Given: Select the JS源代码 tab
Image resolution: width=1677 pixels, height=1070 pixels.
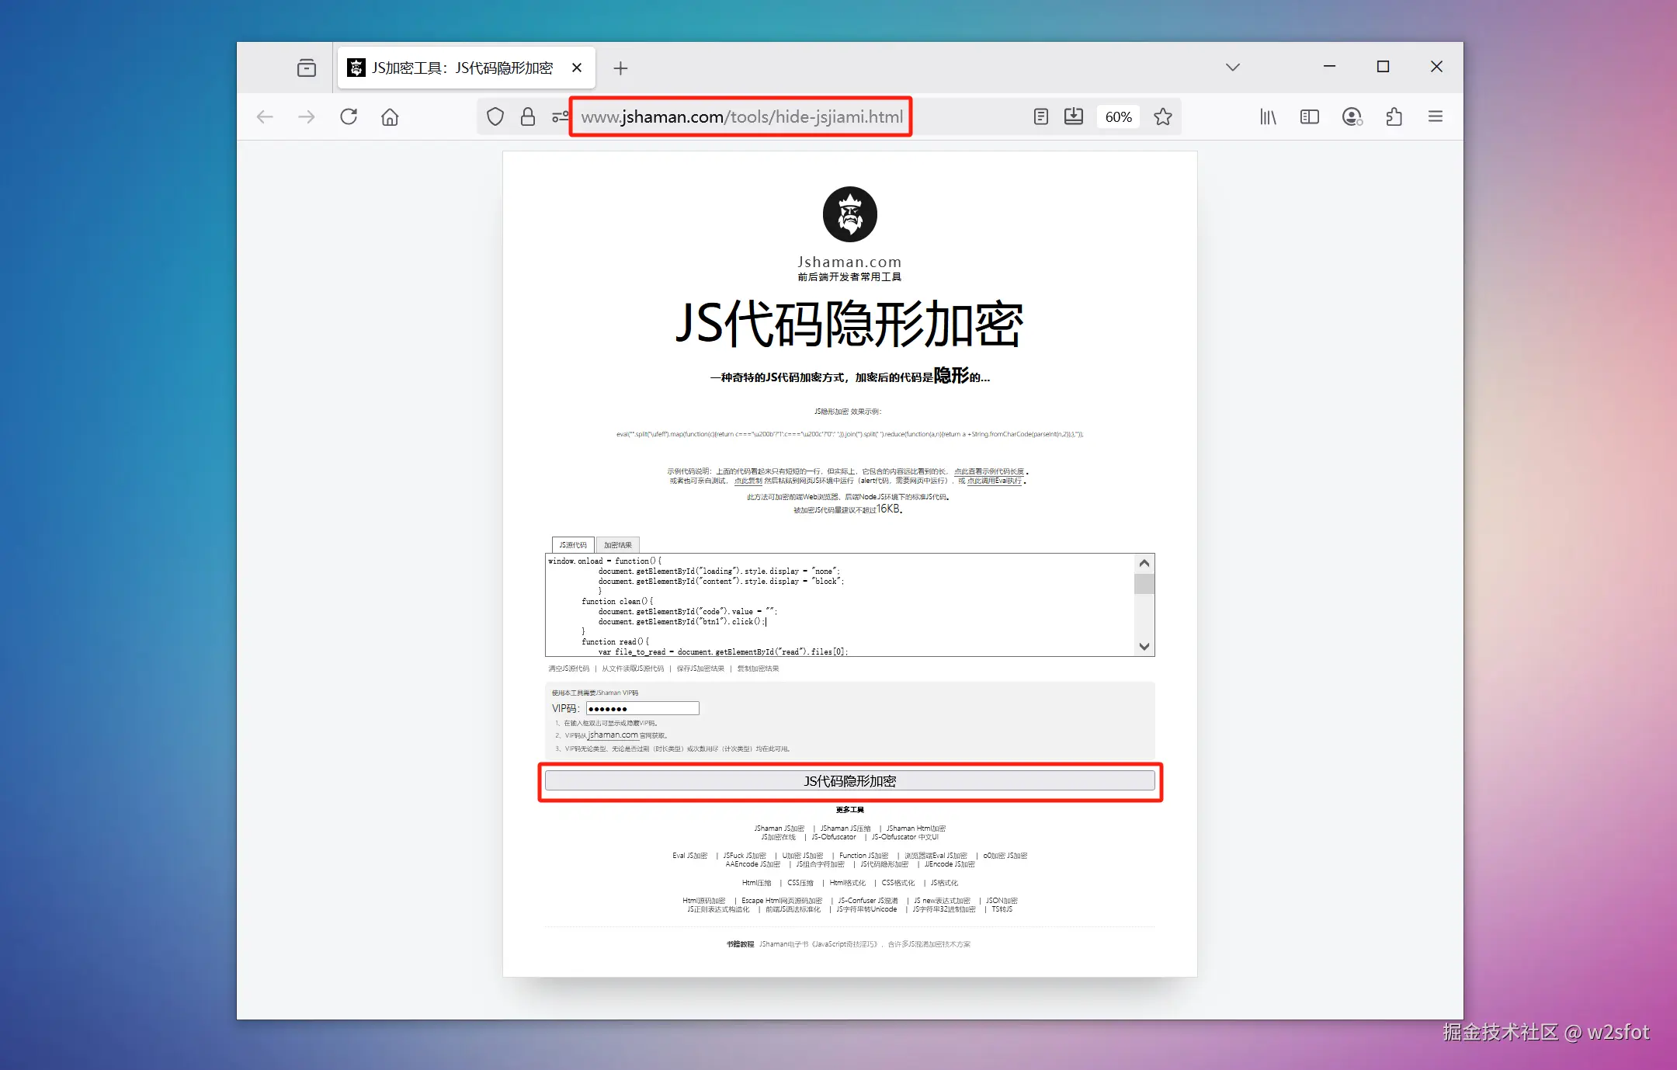Looking at the screenshot, I should click(x=572, y=544).
